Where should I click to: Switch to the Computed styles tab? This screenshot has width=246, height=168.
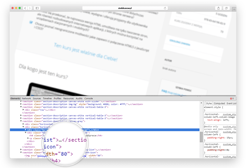click(219, 103)
